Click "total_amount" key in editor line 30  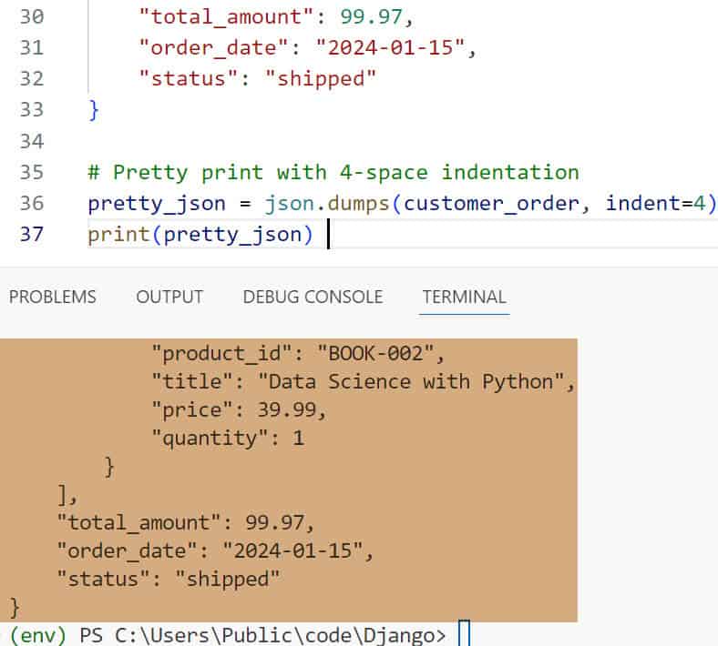pyautogui.click(x=226, y=17)
